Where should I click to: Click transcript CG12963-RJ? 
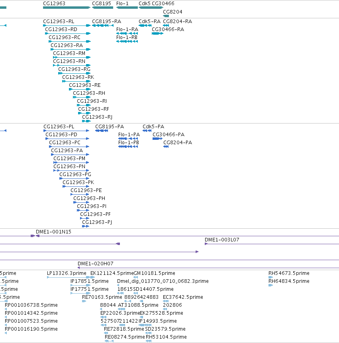[86, 121]
